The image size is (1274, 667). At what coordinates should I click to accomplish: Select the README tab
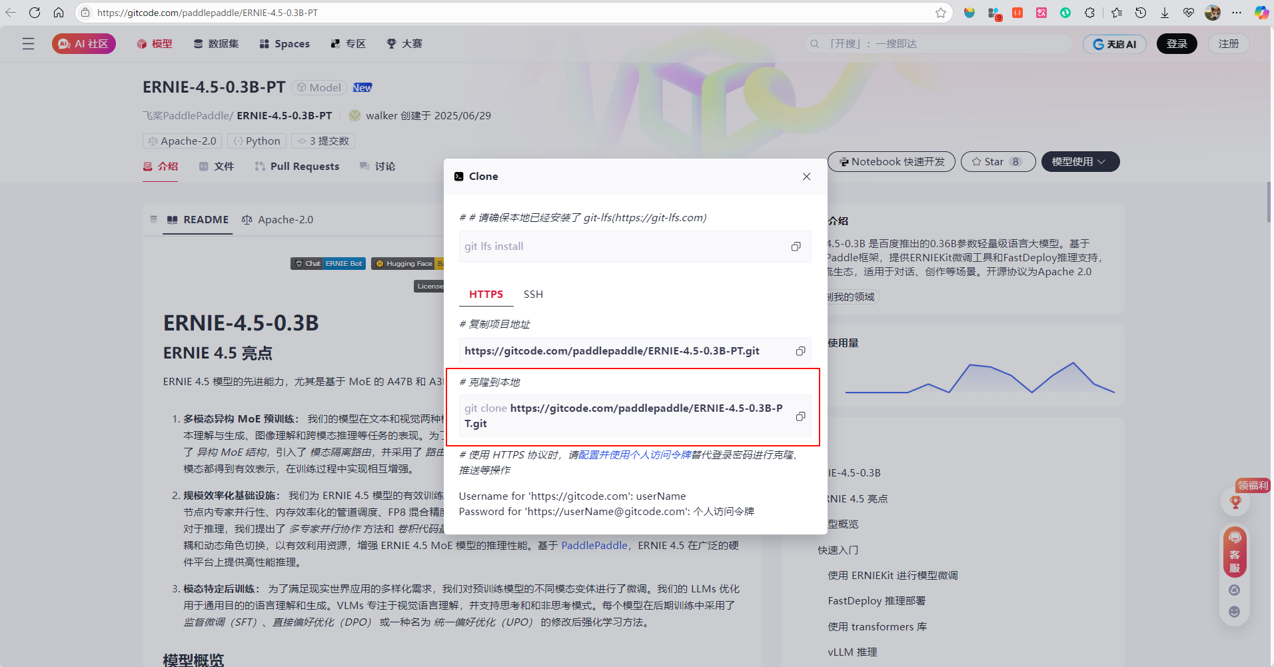[x=198, y=220]
